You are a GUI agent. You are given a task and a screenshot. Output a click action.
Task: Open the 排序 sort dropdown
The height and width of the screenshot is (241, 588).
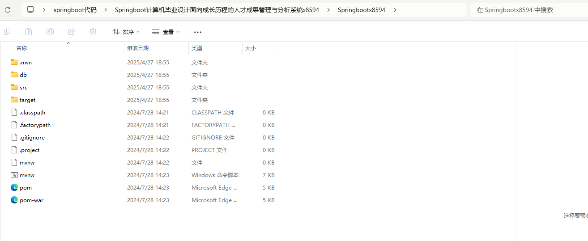126,32
